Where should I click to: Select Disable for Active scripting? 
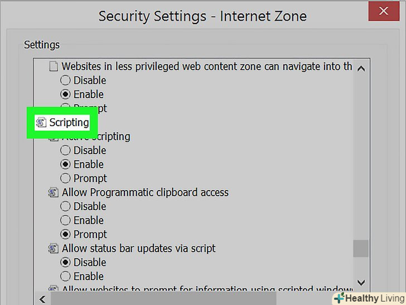tap(65, 150)
